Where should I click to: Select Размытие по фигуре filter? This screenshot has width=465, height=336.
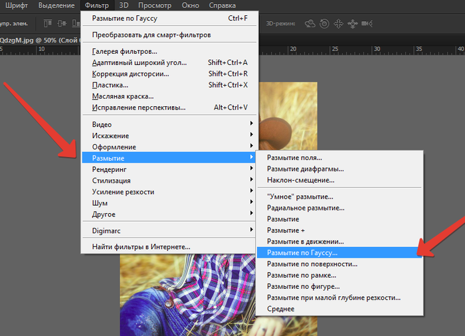(339, 286)
